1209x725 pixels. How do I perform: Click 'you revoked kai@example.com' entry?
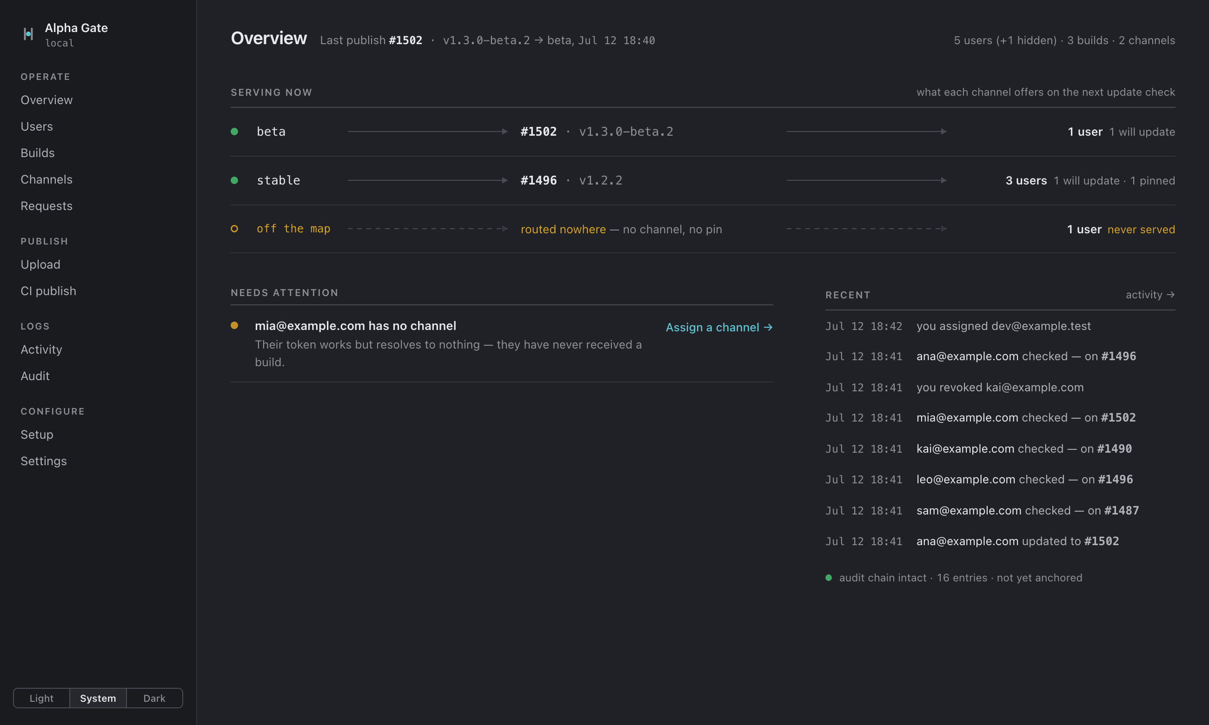[1000, 388]
